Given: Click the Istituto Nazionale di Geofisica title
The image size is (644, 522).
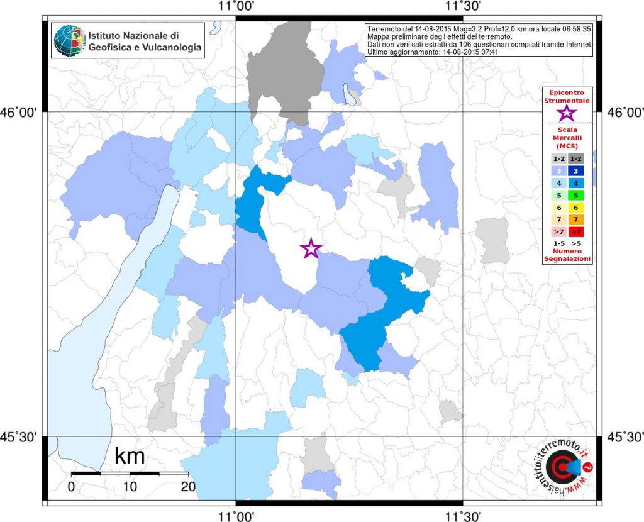Looking at the screenshot, I should (x=145, y=42).
